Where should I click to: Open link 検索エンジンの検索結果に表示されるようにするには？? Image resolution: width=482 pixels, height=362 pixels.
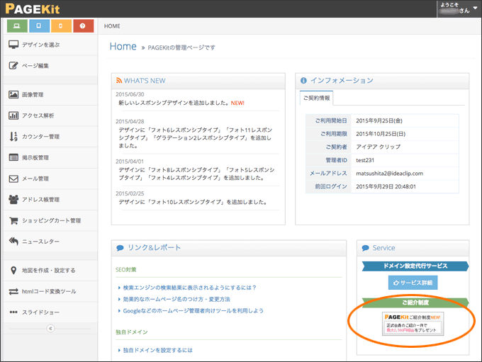pyautogui.click(x=189, y=288)
